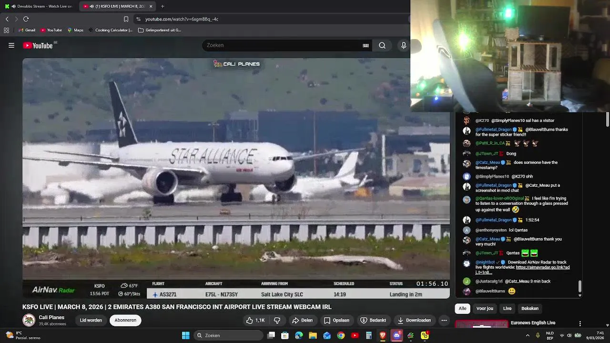Click the Lid worden button

pos(91,320)
